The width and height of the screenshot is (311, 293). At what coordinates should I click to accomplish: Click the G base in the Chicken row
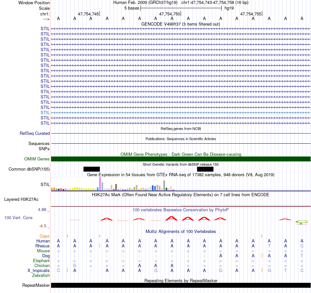[x=75, y=265]
